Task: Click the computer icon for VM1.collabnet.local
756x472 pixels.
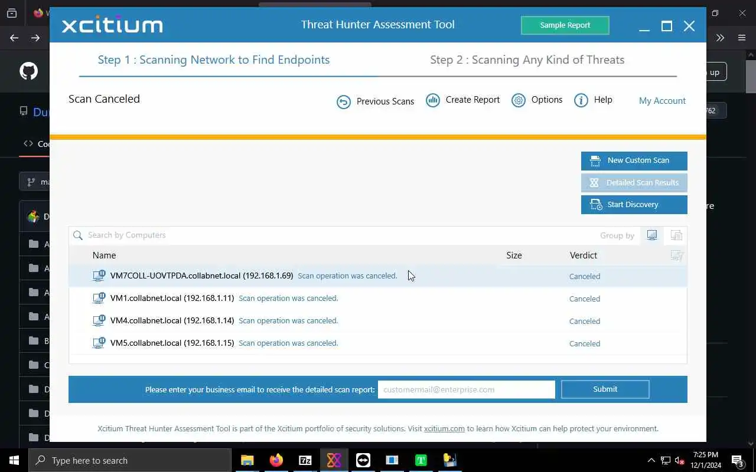Action: [x=99, y=298]
